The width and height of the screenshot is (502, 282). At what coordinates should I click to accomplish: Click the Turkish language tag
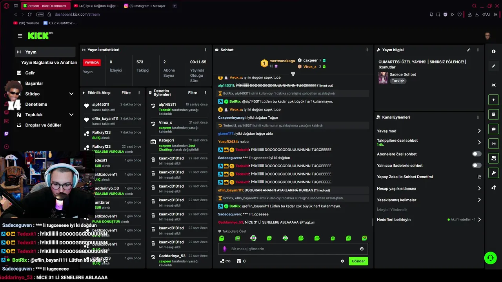coord(398,81)
